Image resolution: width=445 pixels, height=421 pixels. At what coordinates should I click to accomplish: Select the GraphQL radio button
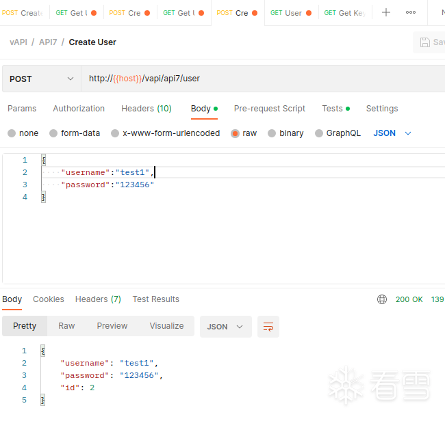point(319,133)
